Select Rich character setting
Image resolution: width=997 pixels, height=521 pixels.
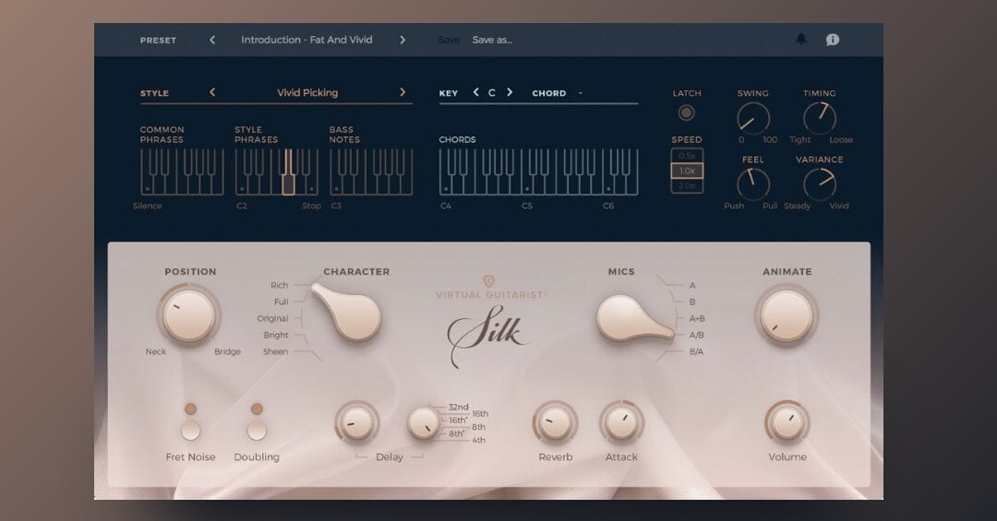click(x=279, y=285)
